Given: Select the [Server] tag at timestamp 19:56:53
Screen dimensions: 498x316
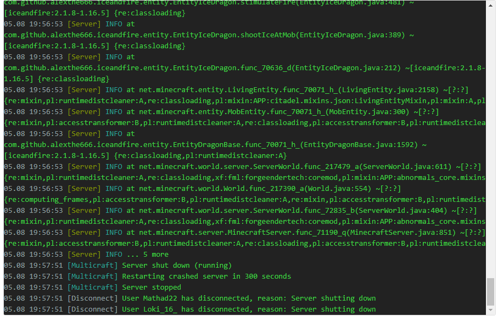Looking at the screenshot, I should (x=83, y=24).
